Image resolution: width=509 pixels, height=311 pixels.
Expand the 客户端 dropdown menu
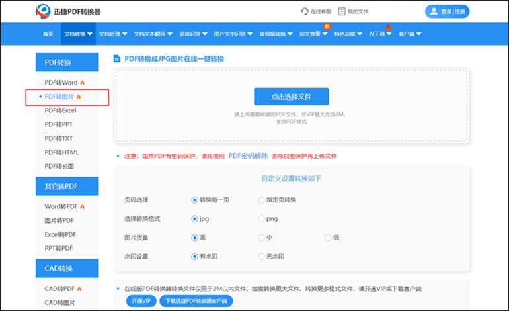[410, 34]
